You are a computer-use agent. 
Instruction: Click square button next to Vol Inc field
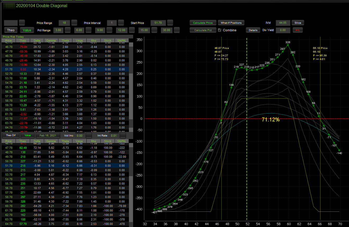(x=89, y=135)
